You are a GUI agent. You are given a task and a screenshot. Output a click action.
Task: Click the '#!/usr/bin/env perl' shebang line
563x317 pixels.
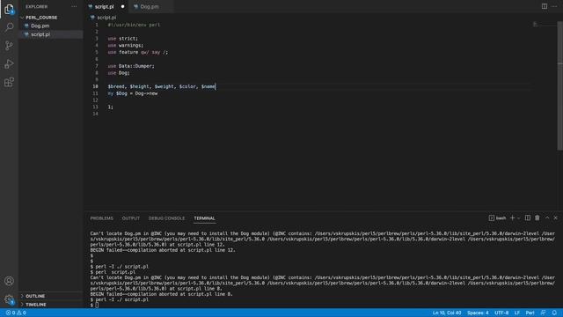134,25
